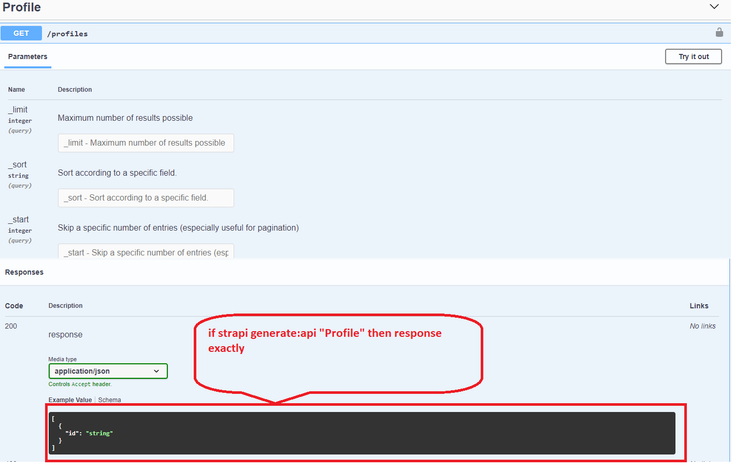Click the GET method badge
Image resolution: width=734 pixels, height=469 pixels.
(x=21, y=33)
